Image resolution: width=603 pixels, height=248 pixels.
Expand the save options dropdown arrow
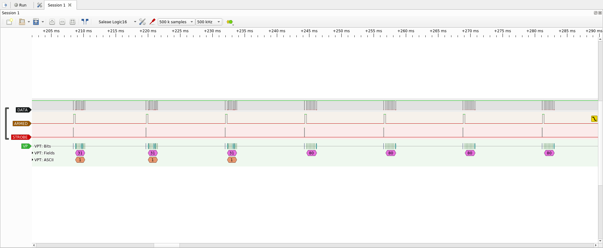[43, 22]
